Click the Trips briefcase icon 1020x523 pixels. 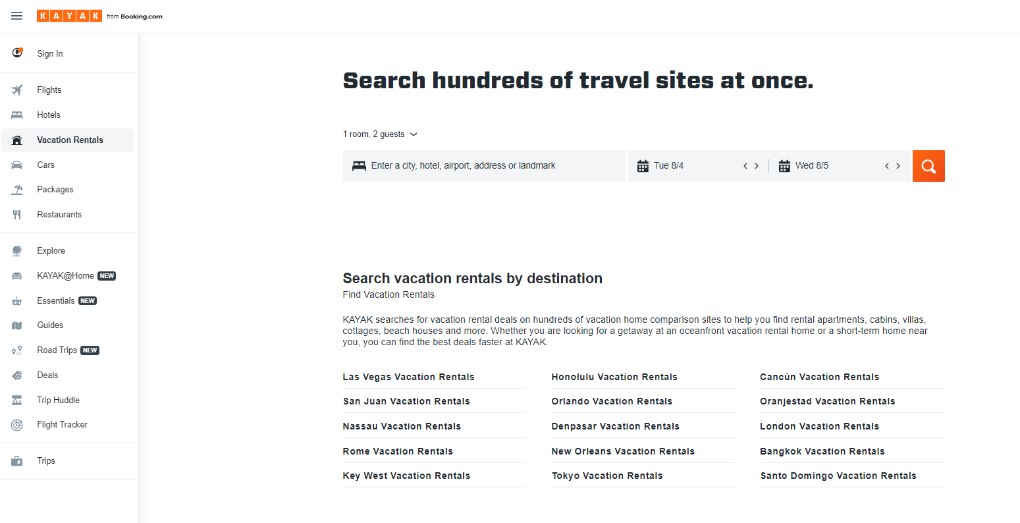pos(17,461)
